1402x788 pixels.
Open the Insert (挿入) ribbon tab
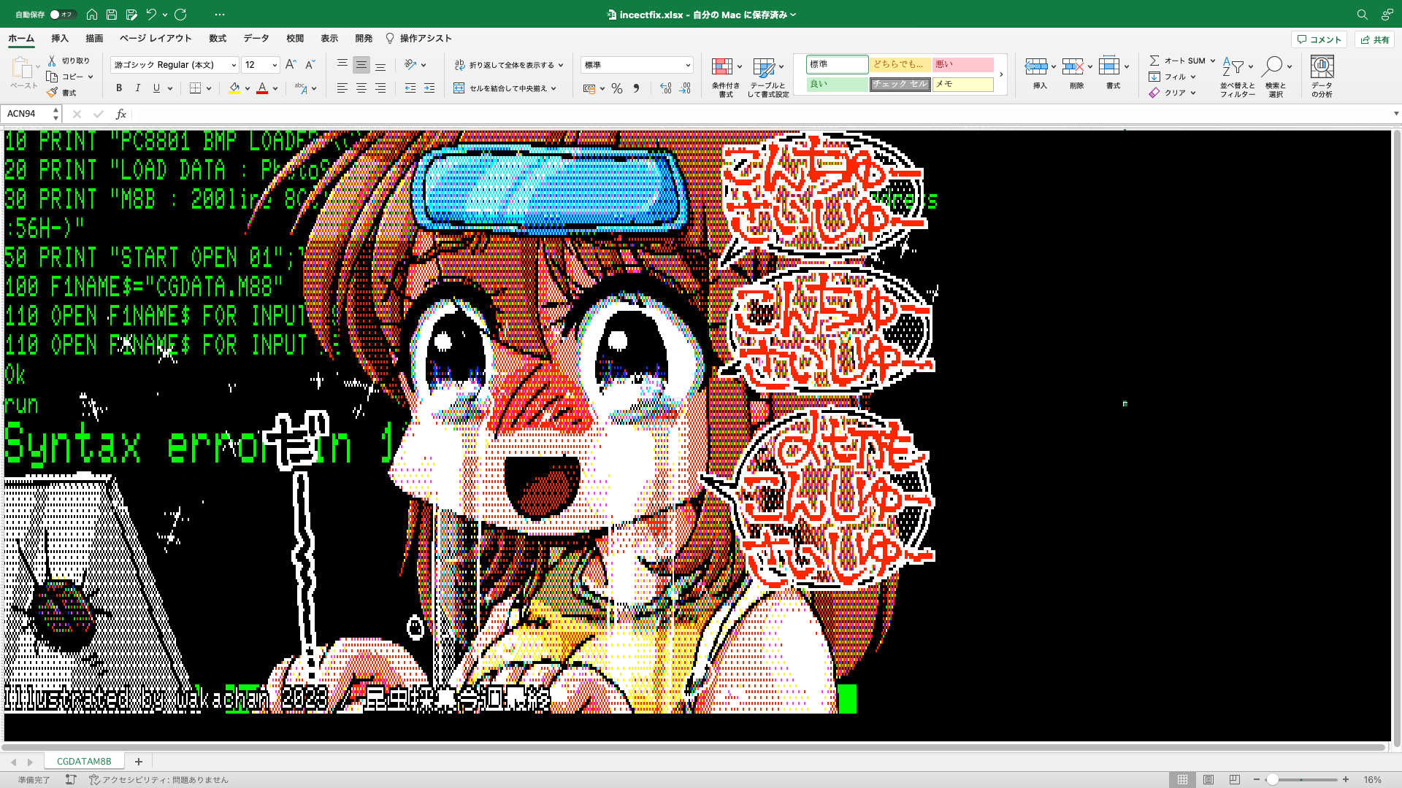[x=60, y=38]
